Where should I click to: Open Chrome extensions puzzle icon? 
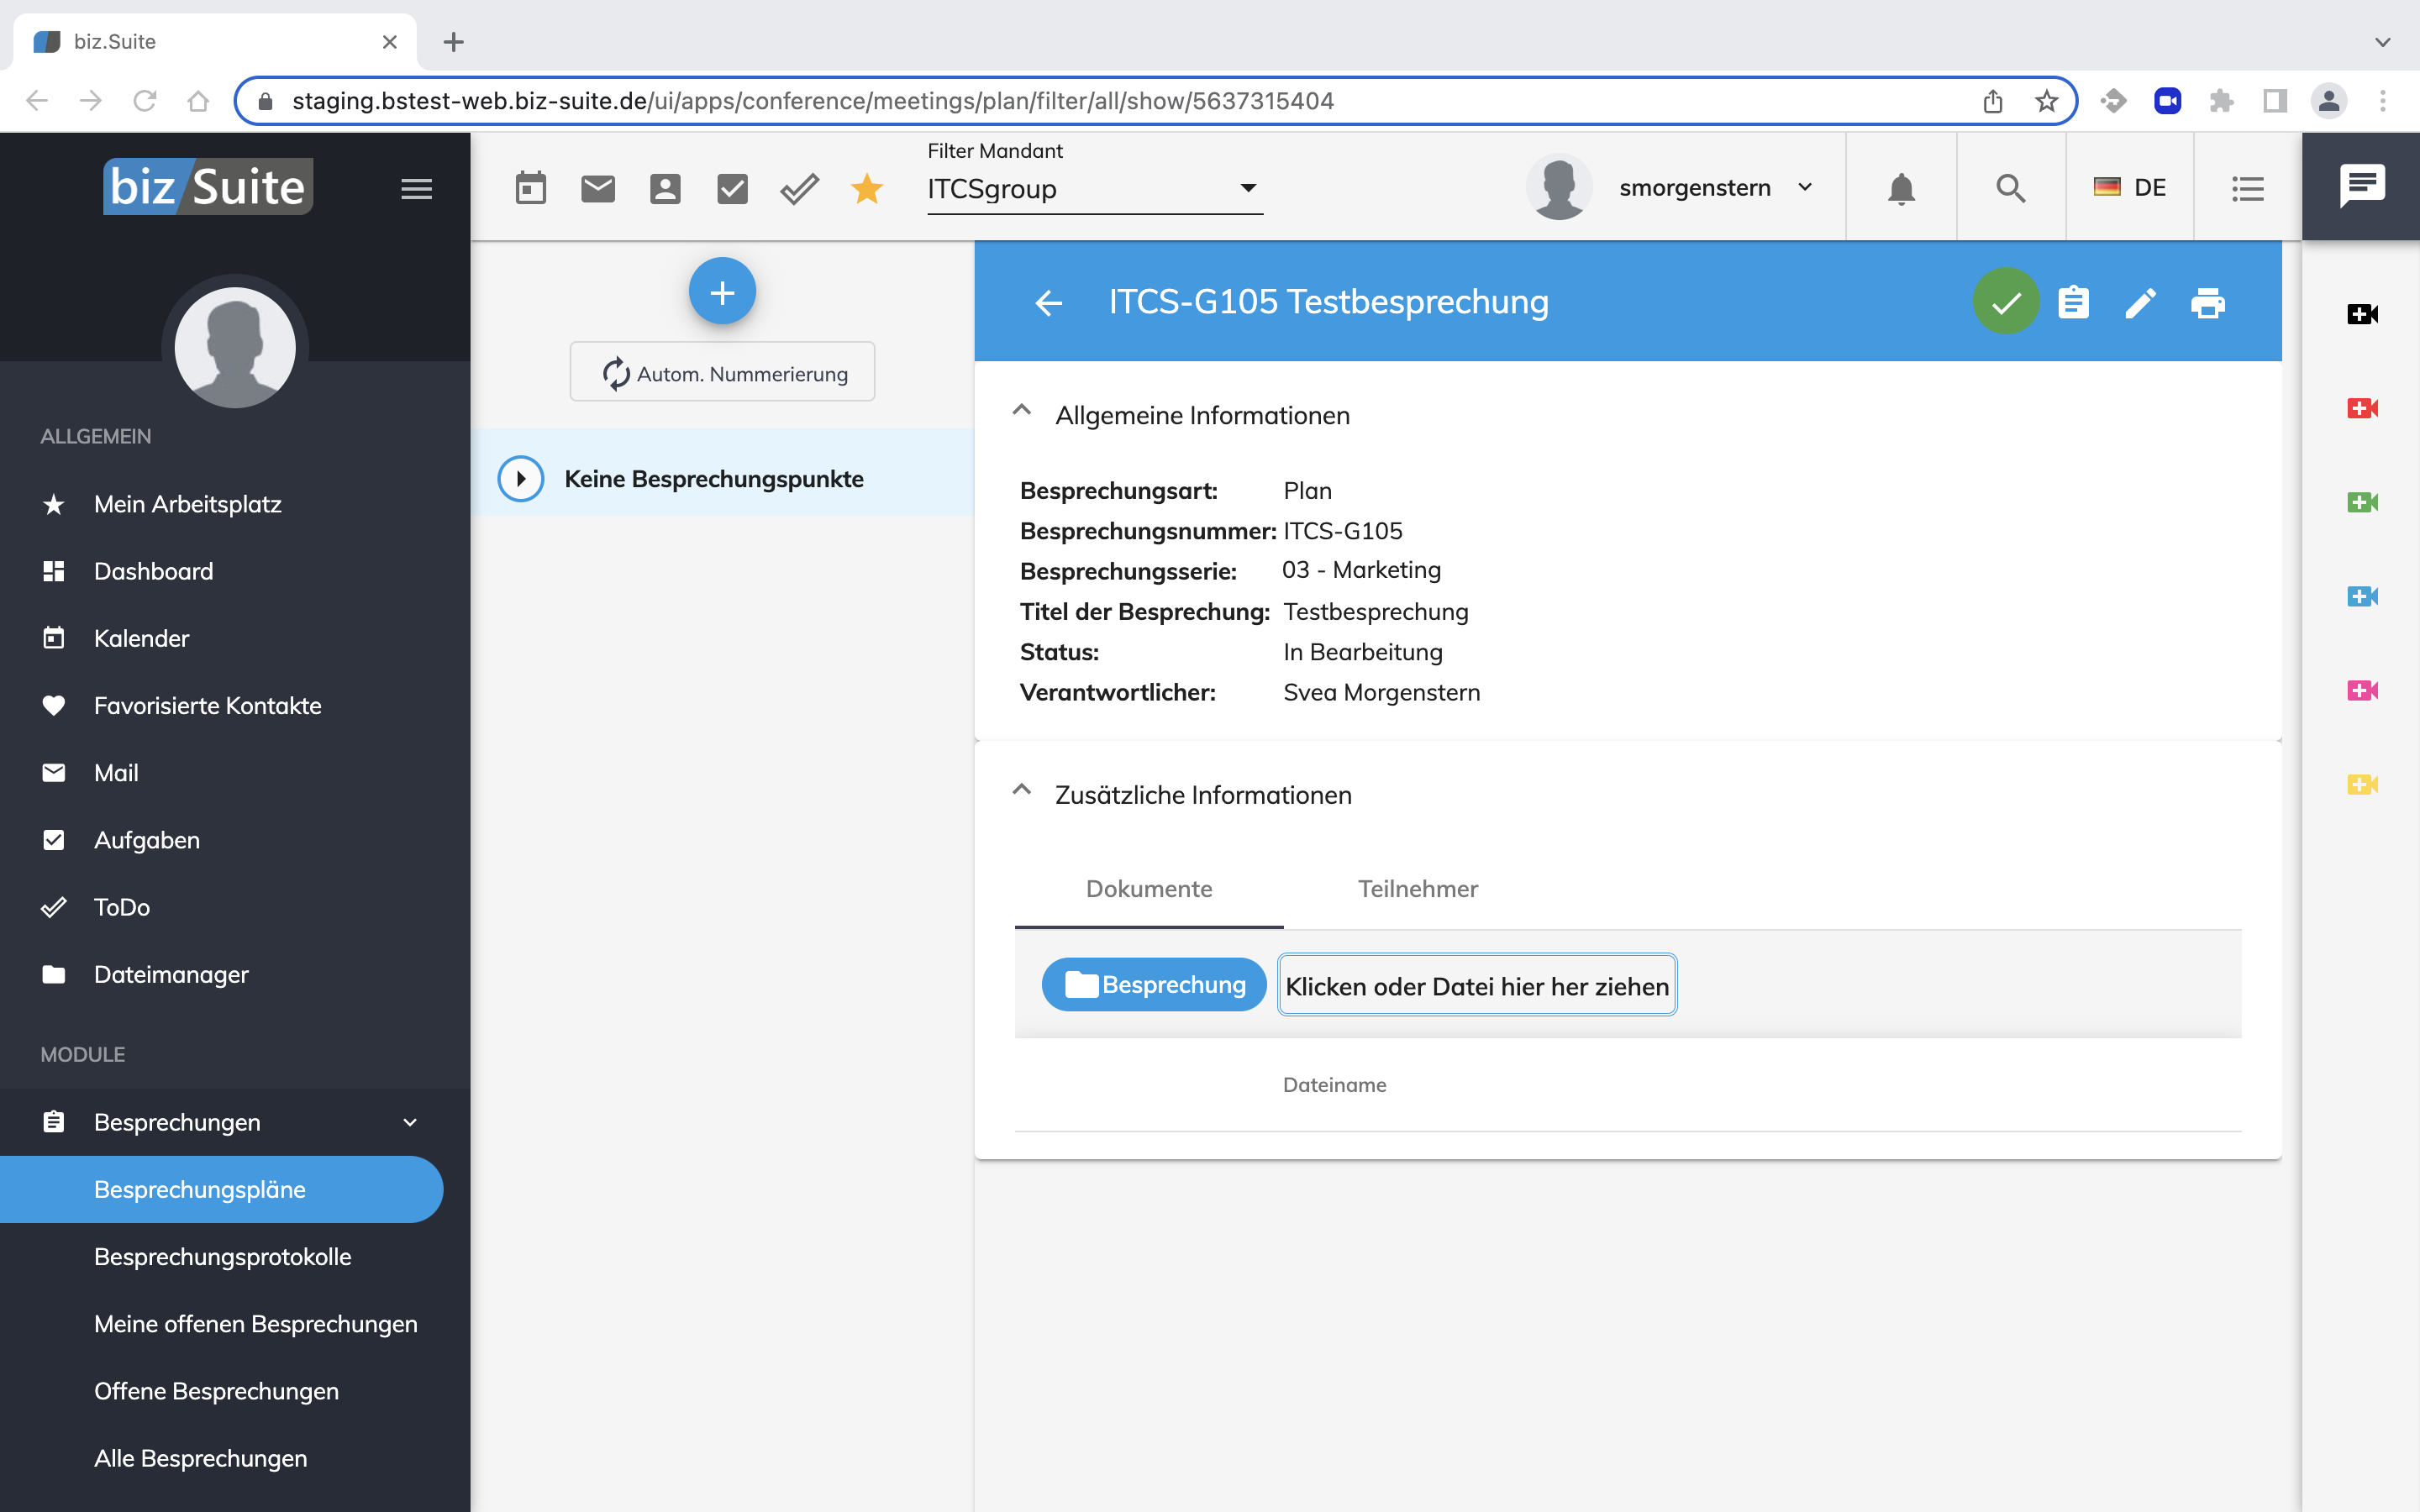click(2221, 101)
